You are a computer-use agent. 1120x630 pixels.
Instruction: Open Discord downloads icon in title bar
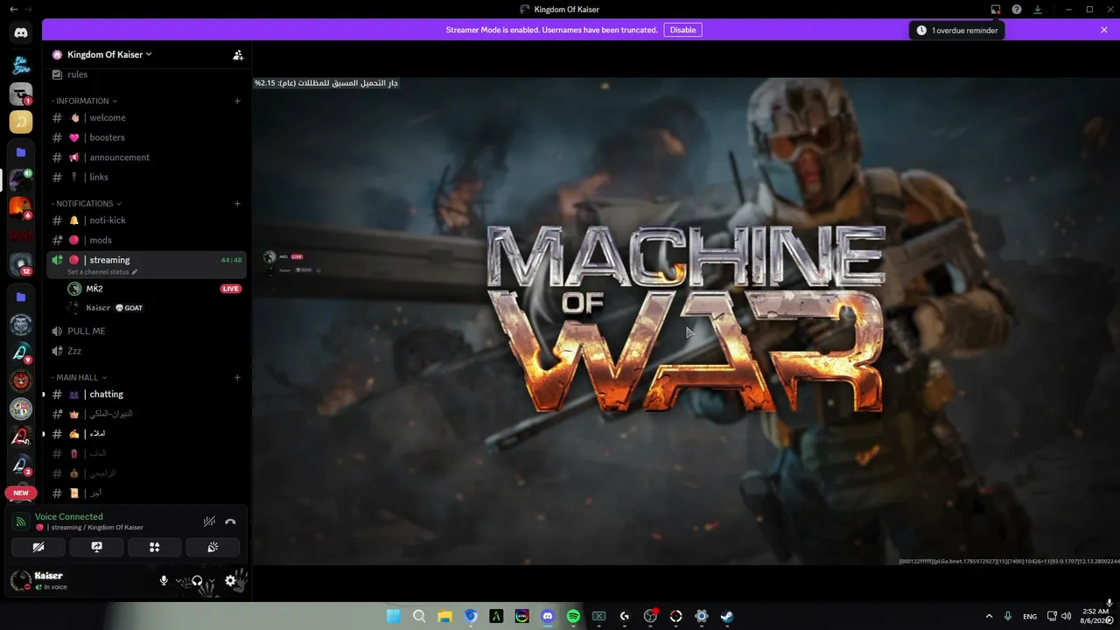pyautogui.click(x=1038, y=9)
